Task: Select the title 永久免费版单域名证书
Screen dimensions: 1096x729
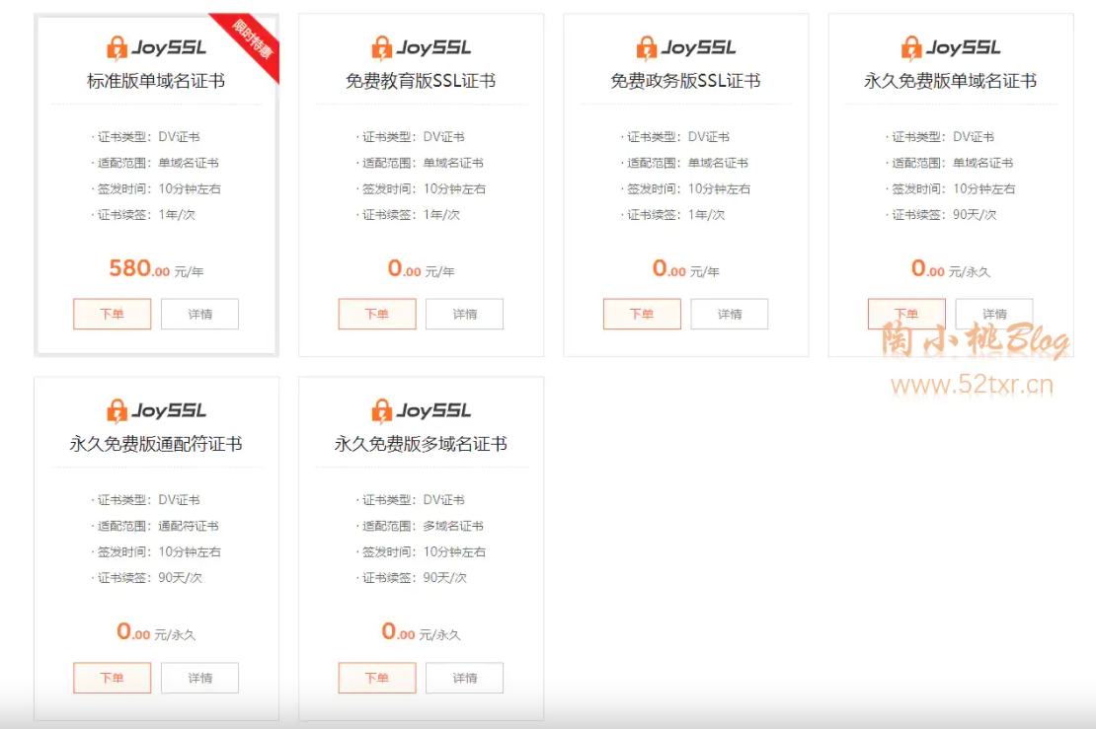Action: [951, 81]
